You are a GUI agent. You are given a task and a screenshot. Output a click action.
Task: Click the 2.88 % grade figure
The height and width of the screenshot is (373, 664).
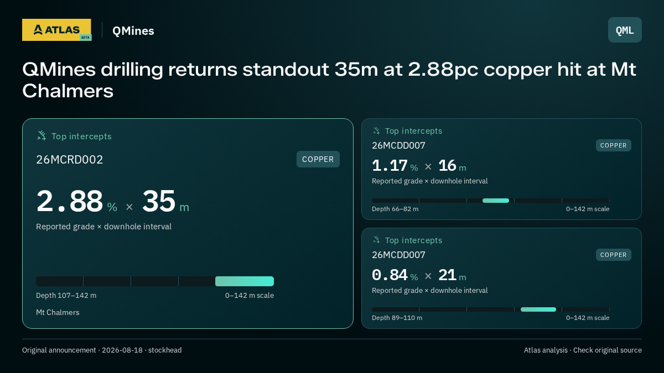click(x=76, y=202)
